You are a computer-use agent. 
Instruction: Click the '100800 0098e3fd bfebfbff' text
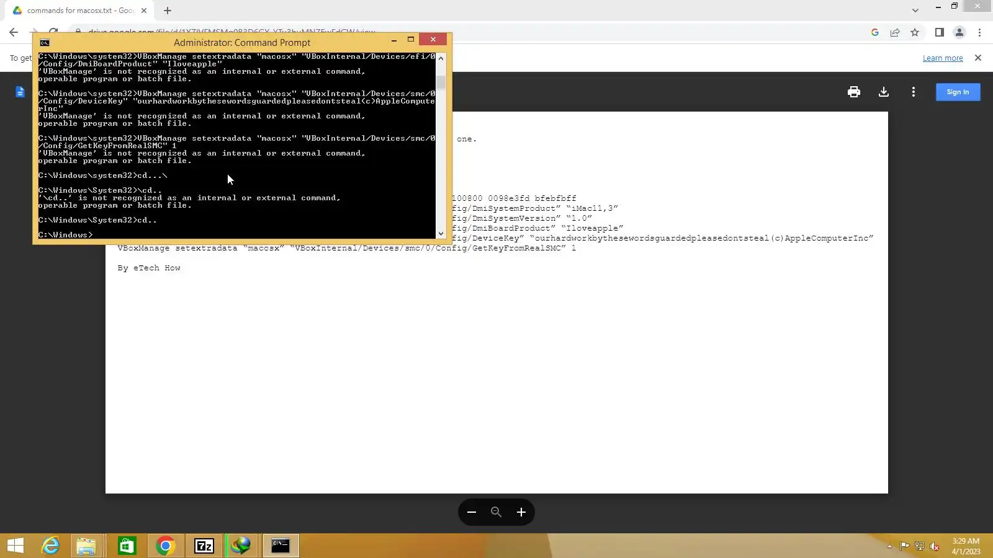point(514,198)
